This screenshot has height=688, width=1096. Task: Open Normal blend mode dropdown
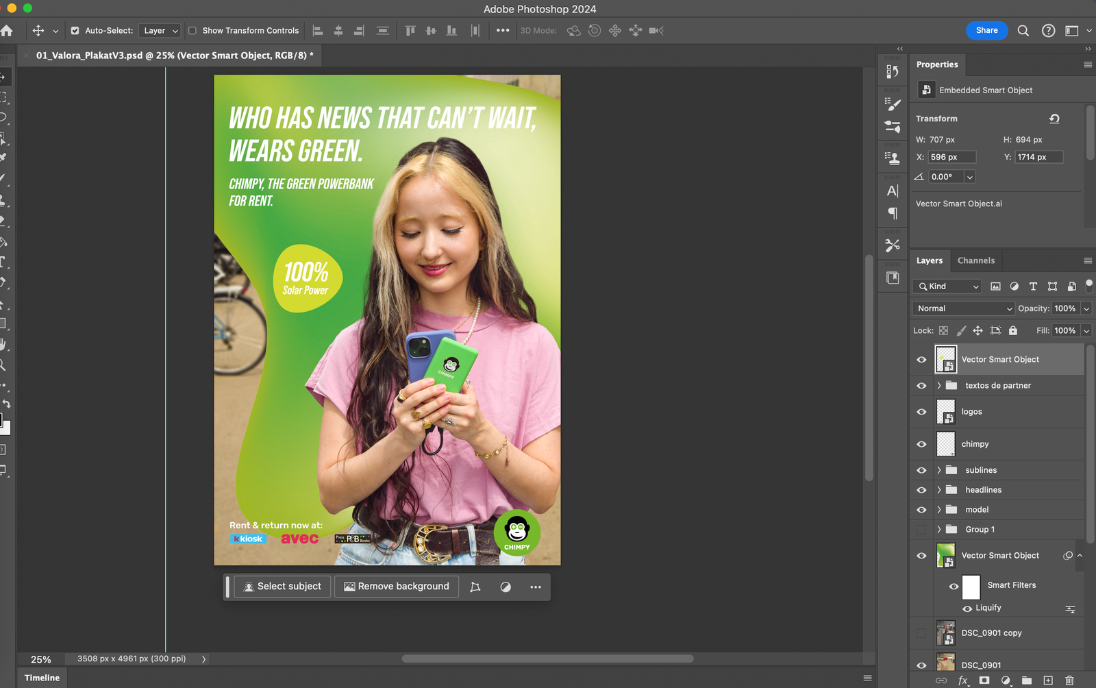click(963, 308)
